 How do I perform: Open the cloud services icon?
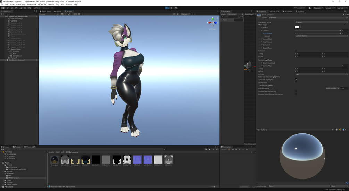(310, 8)
